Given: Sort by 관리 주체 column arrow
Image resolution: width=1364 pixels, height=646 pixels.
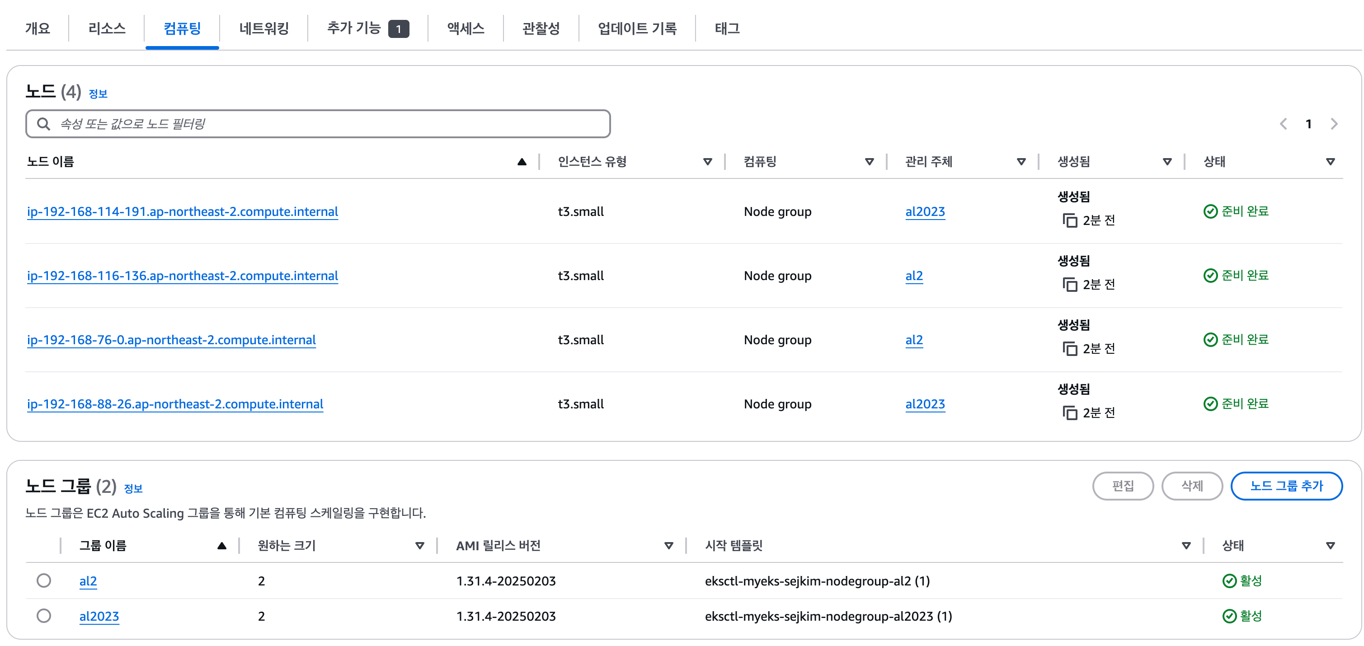Looking at the screenshot, I should point(1021,162).
